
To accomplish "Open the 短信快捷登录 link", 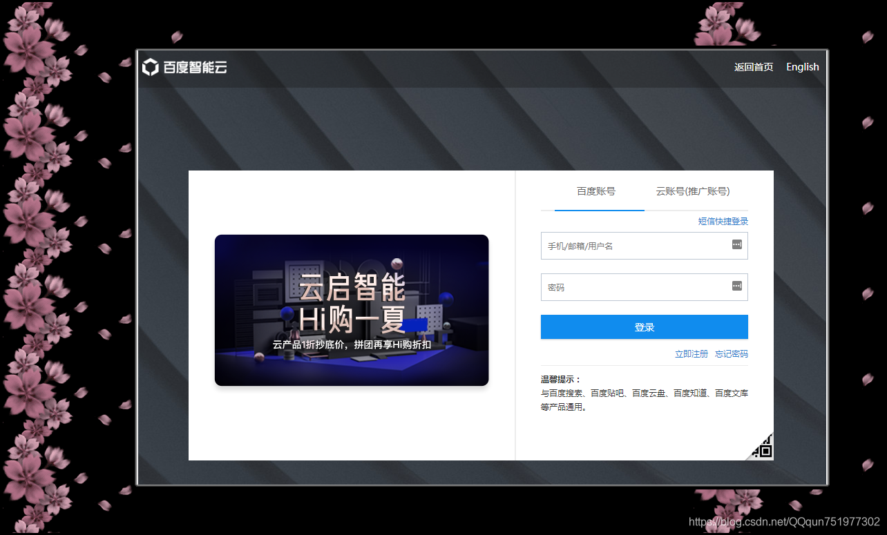I will (x=723, y=221).
